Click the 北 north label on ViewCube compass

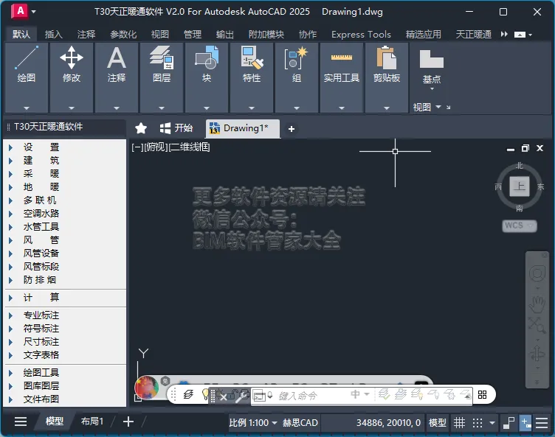(520, 166)
